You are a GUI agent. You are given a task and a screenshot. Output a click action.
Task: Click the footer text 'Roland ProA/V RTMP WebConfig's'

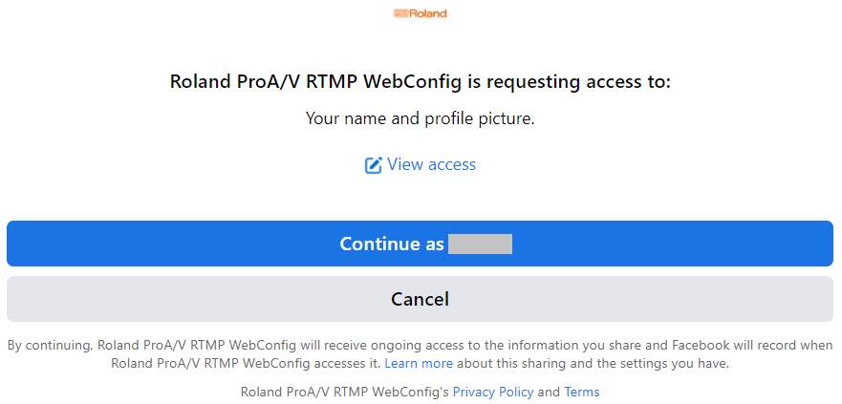(345, 392)
